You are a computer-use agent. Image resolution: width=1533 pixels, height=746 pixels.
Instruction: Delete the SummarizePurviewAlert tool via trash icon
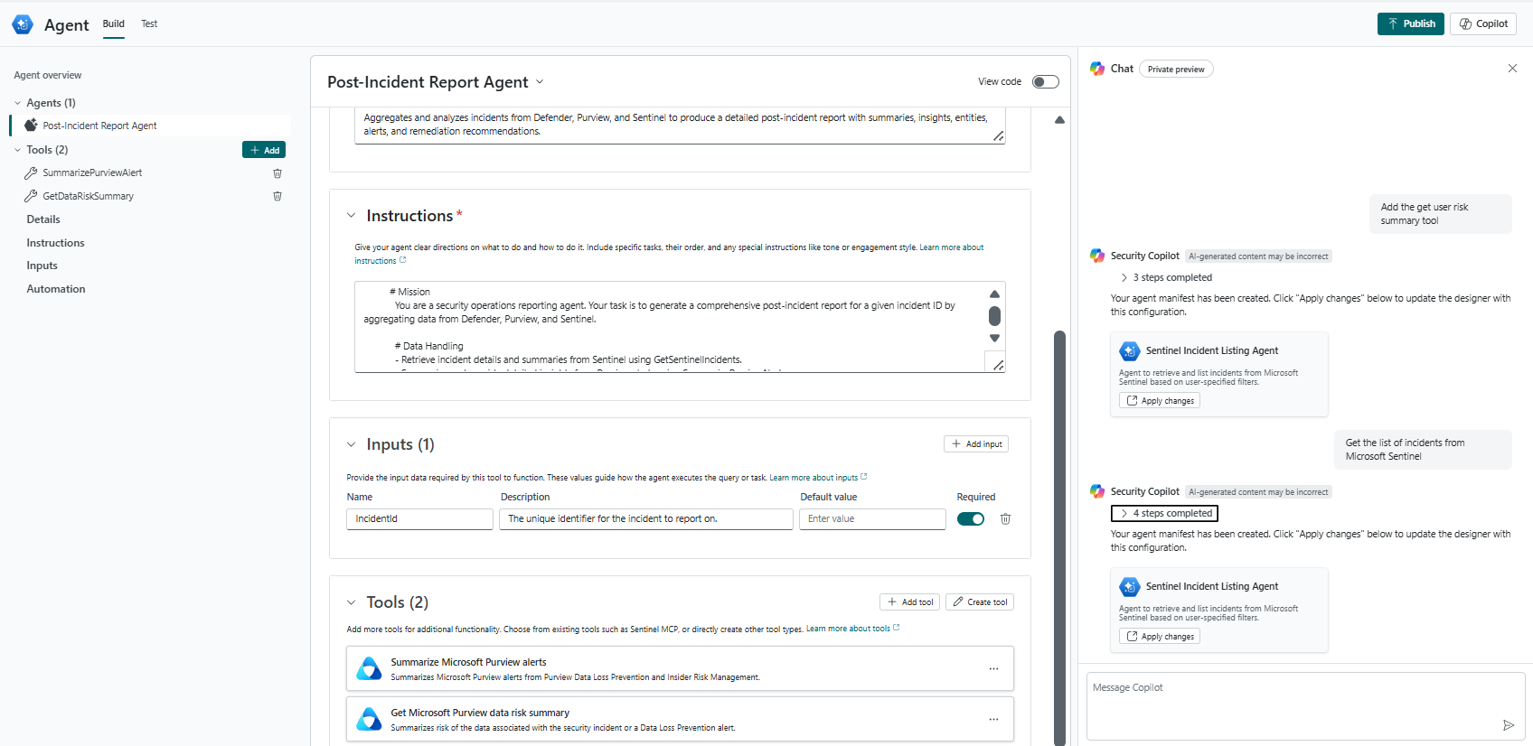(x=277, y=173)
